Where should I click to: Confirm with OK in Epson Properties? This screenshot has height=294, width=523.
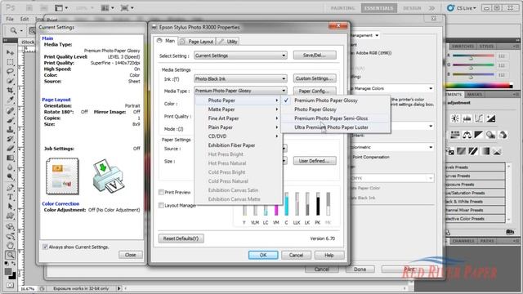pyautogui.click(x=263, y=255)
